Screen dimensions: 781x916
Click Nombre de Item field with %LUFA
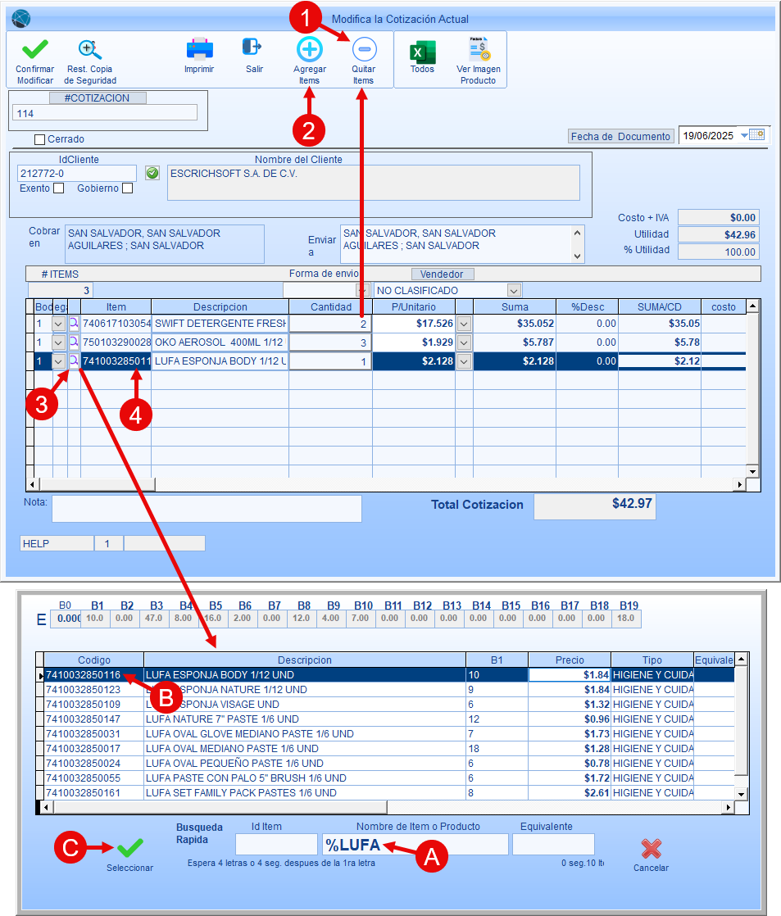pos(415,844)
